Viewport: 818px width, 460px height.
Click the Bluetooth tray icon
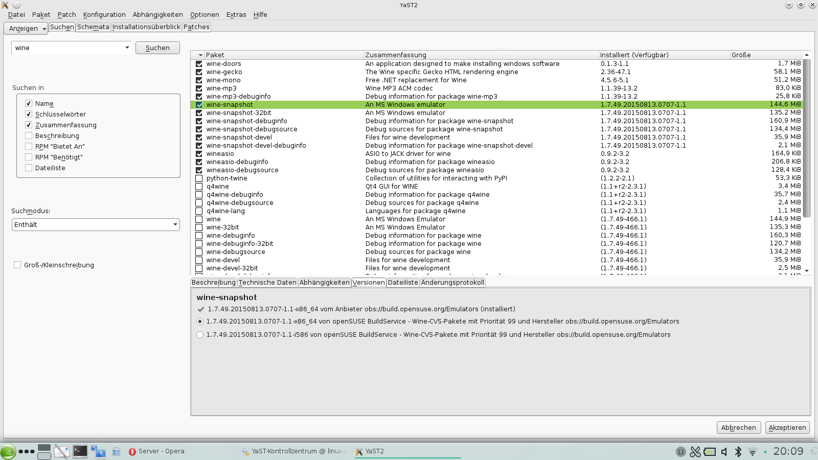click(x=738, y=452)
